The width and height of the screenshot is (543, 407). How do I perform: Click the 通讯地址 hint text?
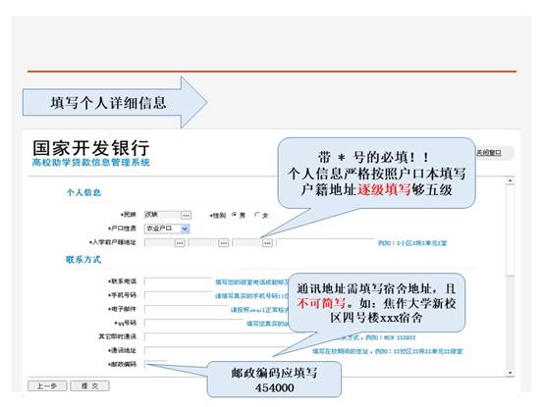[x=387, y=351]
